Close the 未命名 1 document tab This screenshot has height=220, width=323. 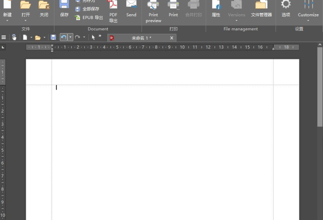[x=172, y=38]
